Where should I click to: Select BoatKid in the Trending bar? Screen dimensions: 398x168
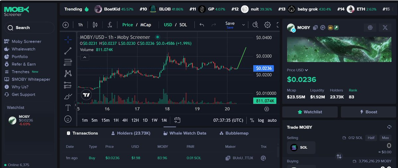pyautogui.click(x=114, y=9)
